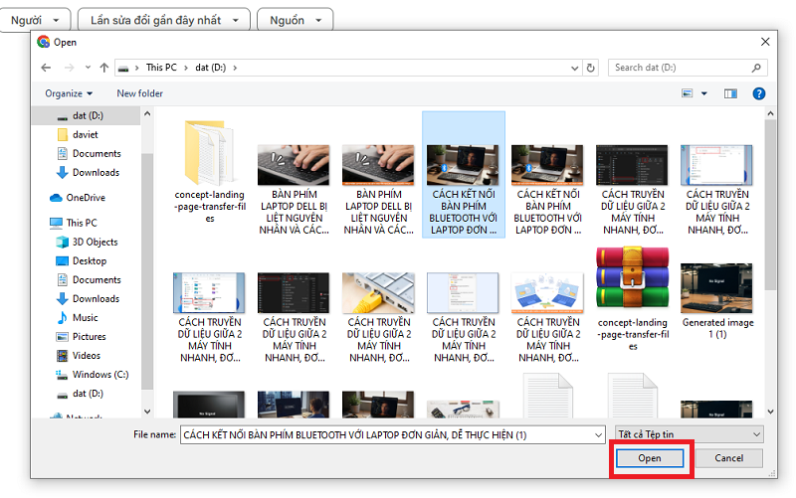Select OneDrive in the navigation pane
The height and width of the screenshot is (498, 796).
(x=87, y=198)
